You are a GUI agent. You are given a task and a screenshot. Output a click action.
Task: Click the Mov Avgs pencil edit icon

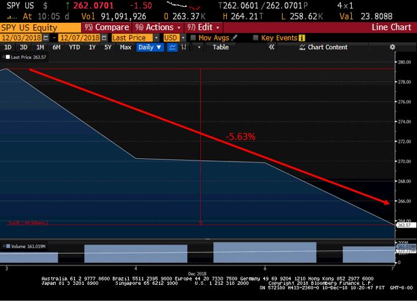(x=234, y=38)
